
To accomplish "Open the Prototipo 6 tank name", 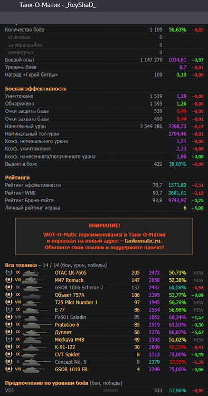I will click(67, 325).
